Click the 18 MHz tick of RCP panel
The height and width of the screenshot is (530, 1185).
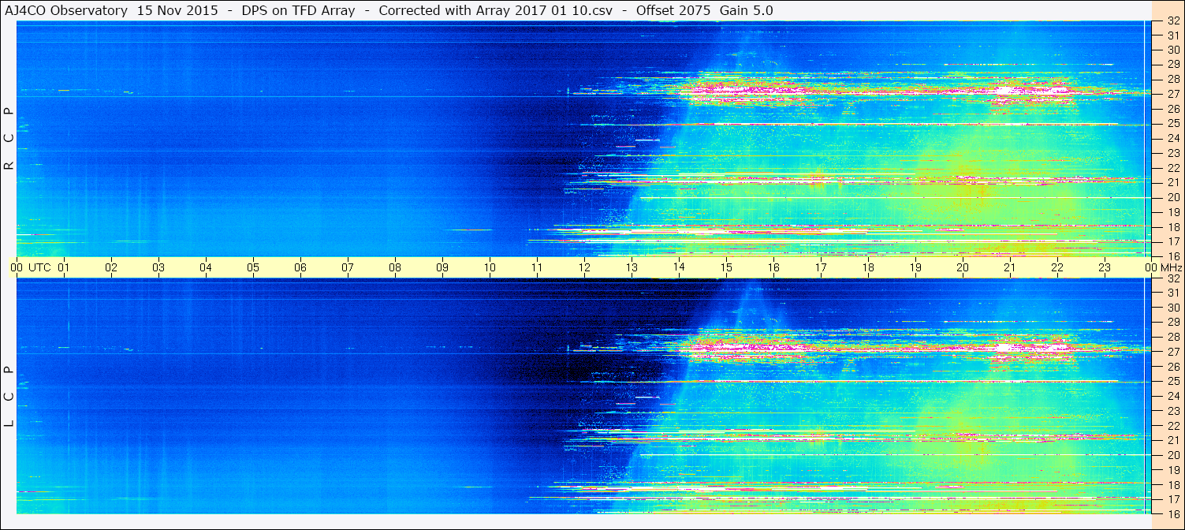(x=1172, y=227)
